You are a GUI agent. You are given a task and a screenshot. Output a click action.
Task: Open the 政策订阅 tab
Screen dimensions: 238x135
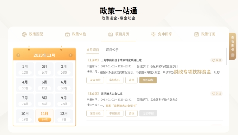tap(205, 34)
